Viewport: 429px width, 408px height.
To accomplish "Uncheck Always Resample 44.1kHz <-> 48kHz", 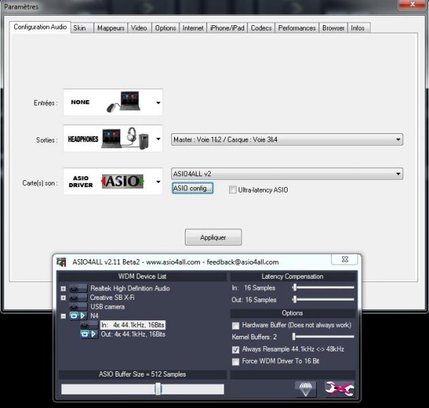I will coord(235,349).
